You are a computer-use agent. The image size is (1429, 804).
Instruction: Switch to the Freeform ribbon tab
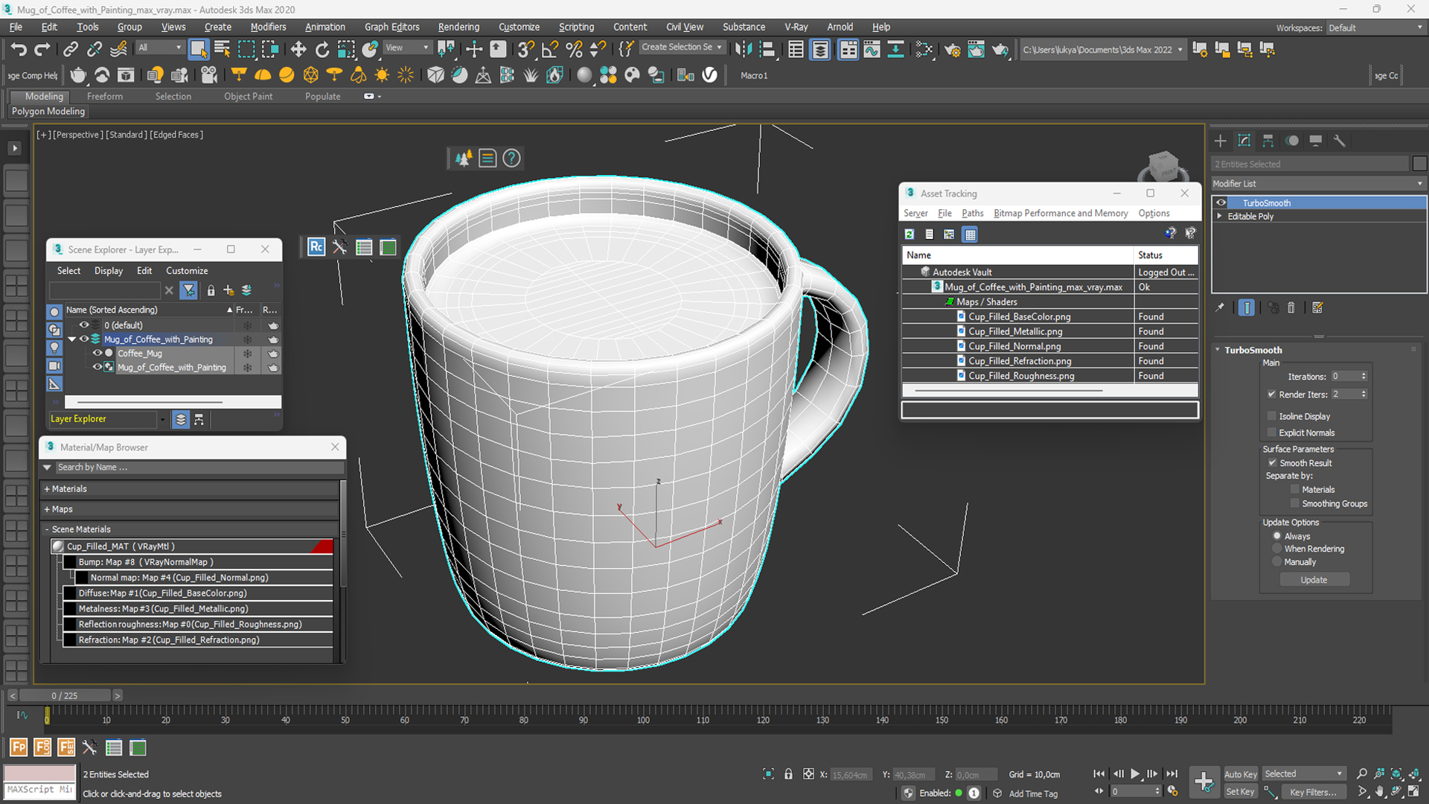[104, 97]
